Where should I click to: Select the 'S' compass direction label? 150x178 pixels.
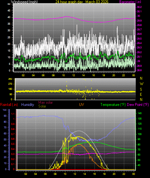tap(141, 89)
